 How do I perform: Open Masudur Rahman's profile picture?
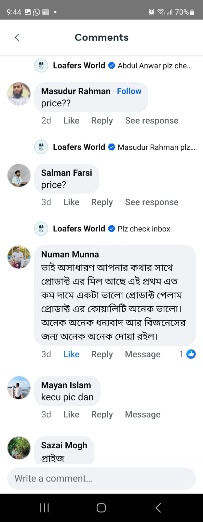click(19, 94)
